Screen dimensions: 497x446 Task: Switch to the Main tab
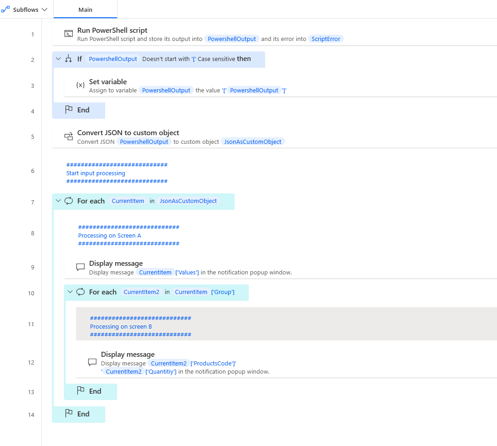(x=85, y=10)
